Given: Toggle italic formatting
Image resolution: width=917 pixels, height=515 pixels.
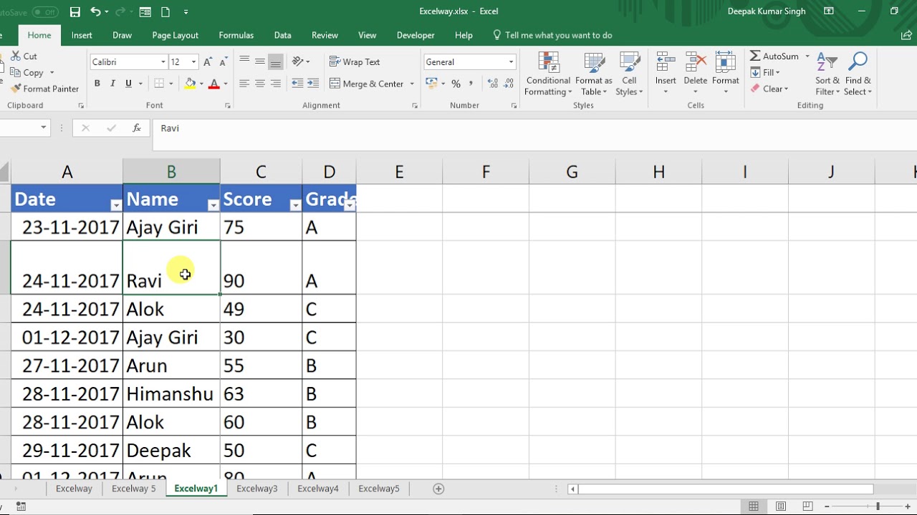Looking at the screenshot, I should 112,84.
